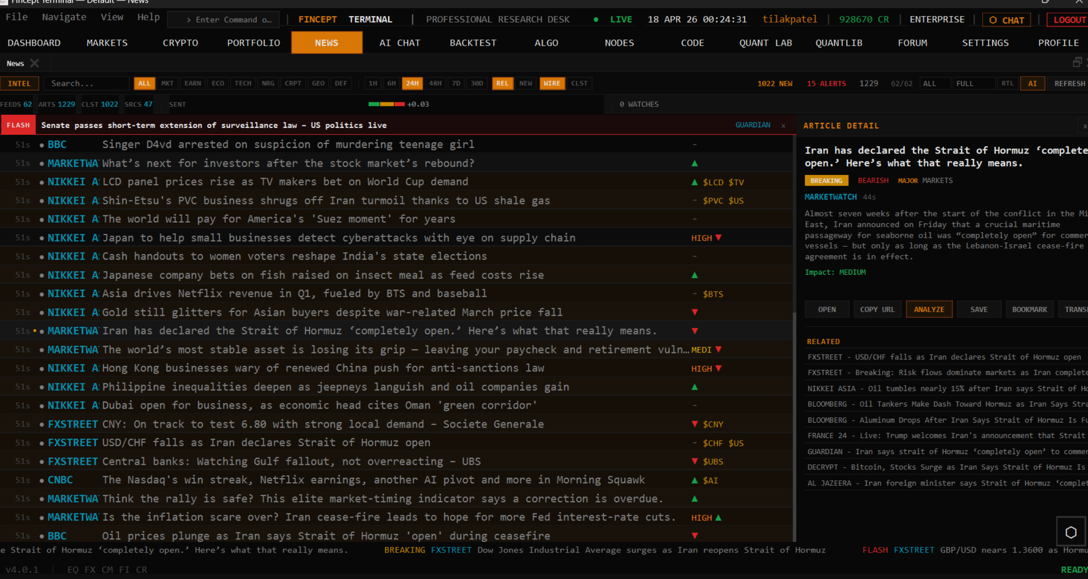Open the FULL view mode dropdown
Screen dimensions: 1088x579
(x=973, y=83)
